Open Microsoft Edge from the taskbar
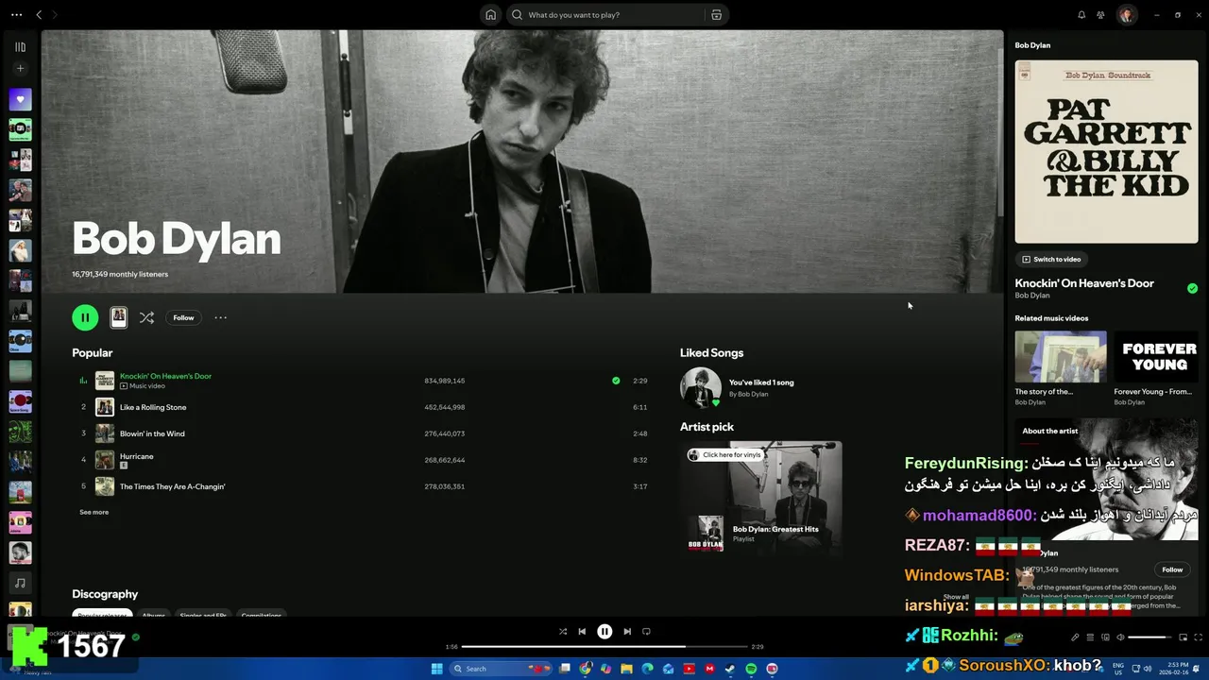 647,669
